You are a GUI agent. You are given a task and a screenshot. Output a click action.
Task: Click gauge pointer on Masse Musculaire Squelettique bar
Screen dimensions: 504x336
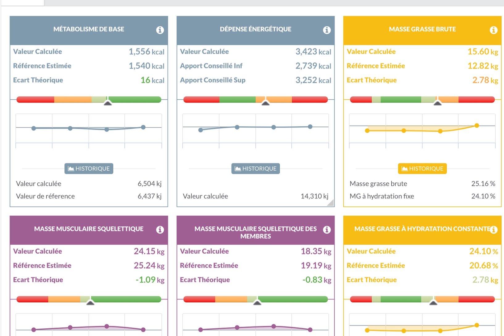tap(90, 303)
